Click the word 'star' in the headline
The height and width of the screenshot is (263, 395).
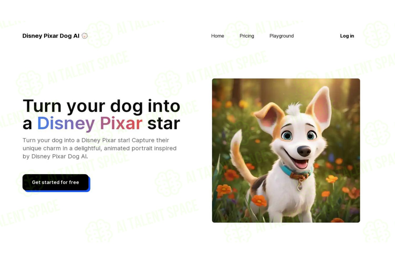(164, 124)
